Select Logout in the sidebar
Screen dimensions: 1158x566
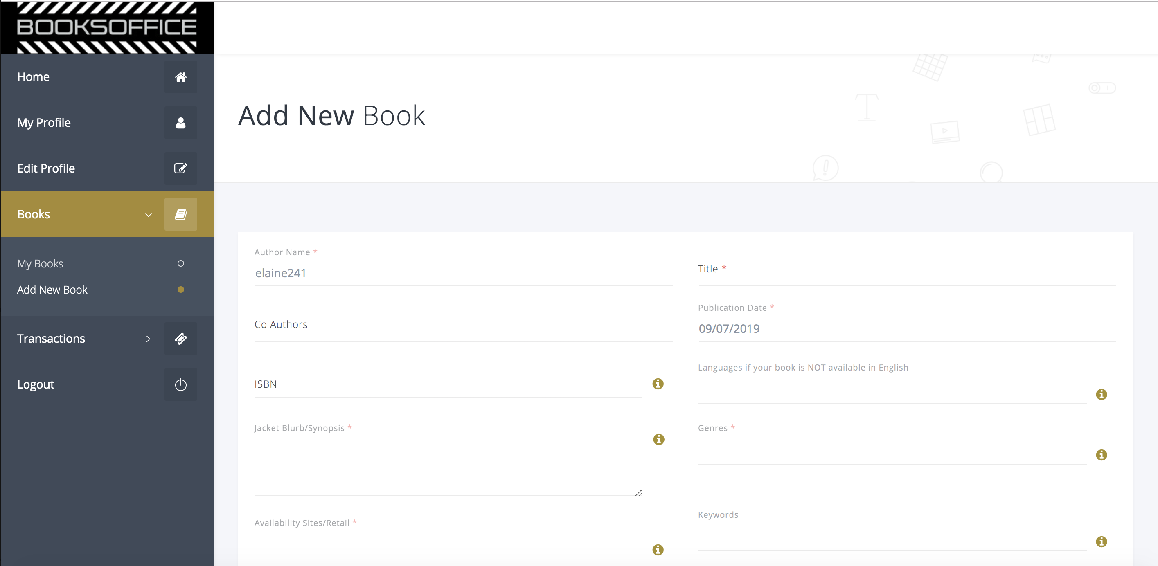coord(107,384)
